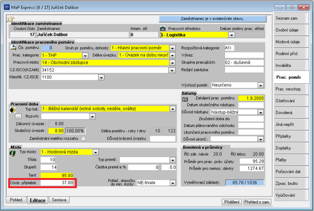Click the Přehled o zam. button

click(257, 202)
